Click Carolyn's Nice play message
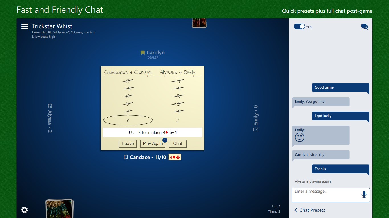389x218 pixels. coord(321,155)
